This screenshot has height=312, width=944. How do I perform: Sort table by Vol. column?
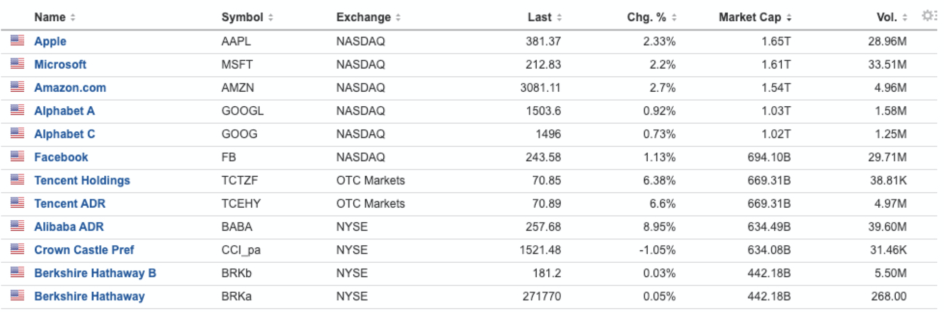pos(892,17)
